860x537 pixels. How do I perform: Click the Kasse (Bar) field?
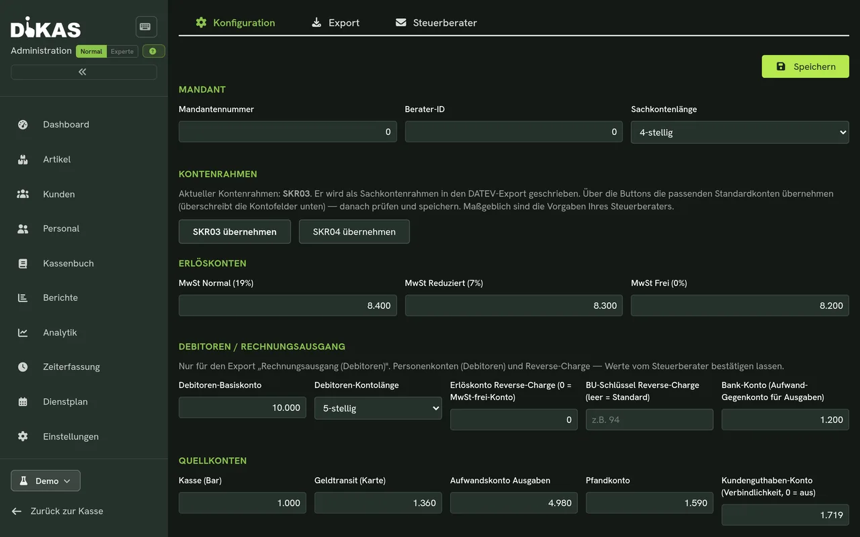(x=243, y=503)
